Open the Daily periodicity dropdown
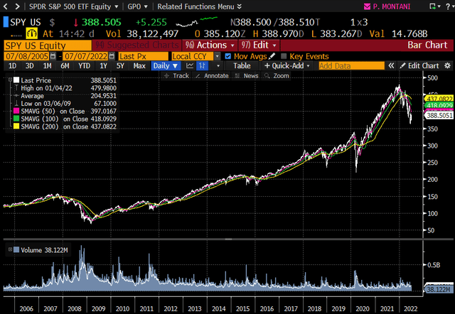Screen dimensions: 455x314 click(165, 66)
